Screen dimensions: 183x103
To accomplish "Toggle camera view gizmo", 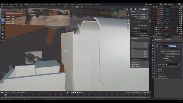I will [128, 26].
